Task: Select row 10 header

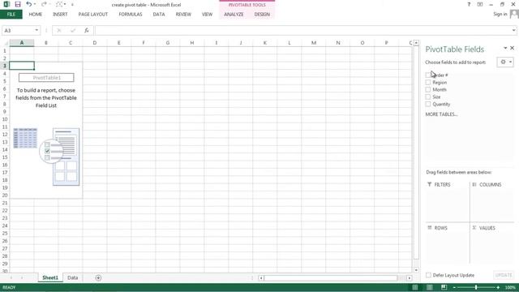Action: point(5,119)
